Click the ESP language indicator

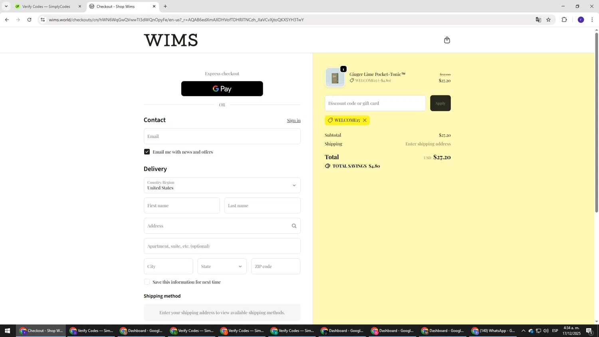click(x=555, y=331)
